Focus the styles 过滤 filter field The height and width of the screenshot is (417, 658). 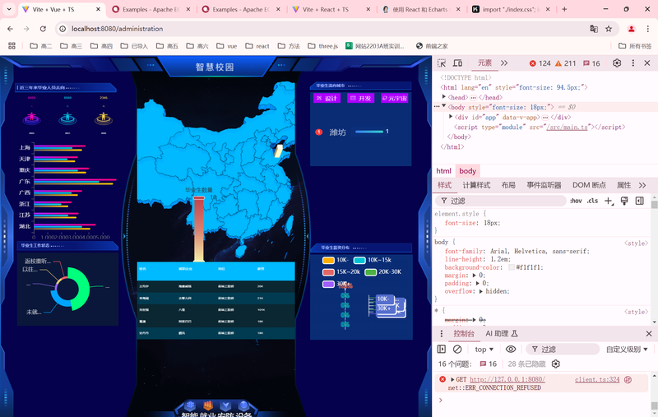point(501,201)
